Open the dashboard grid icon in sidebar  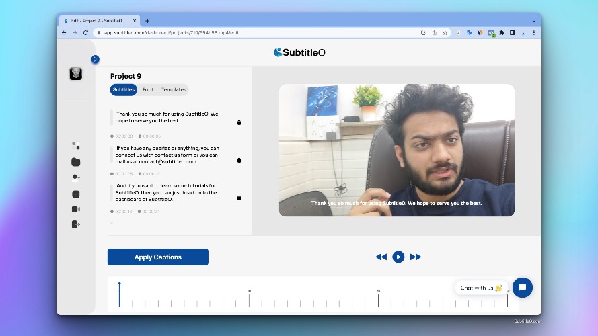click(76, 146)
